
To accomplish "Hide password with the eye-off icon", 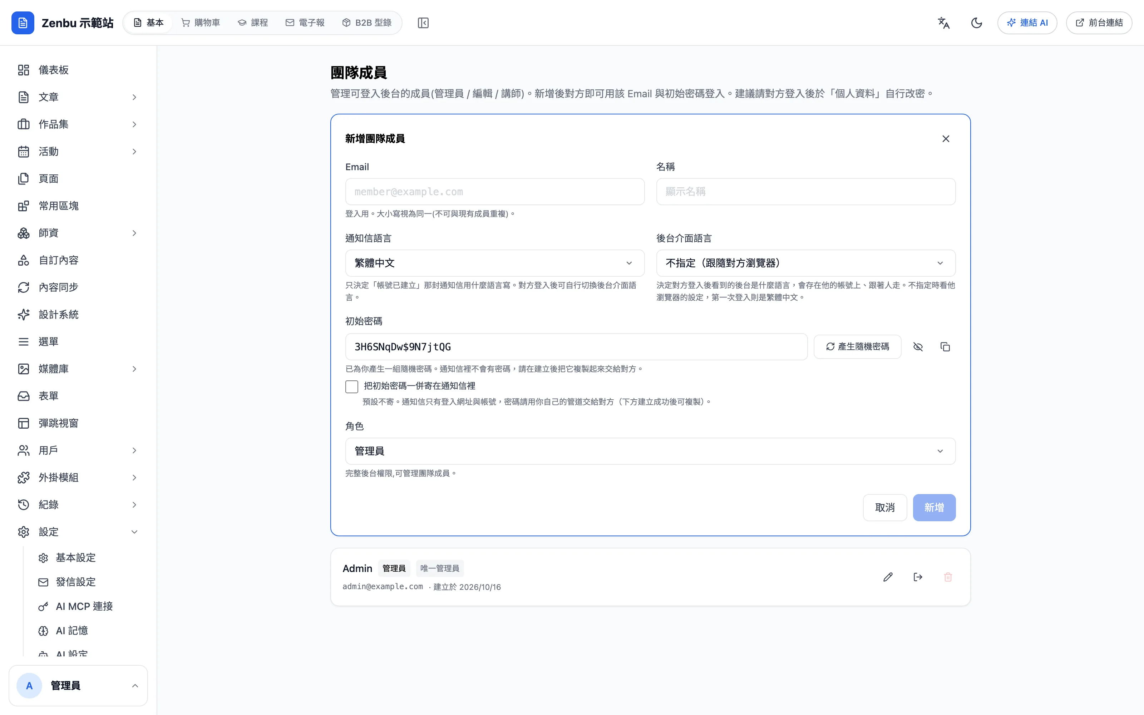I will point(918,347).
